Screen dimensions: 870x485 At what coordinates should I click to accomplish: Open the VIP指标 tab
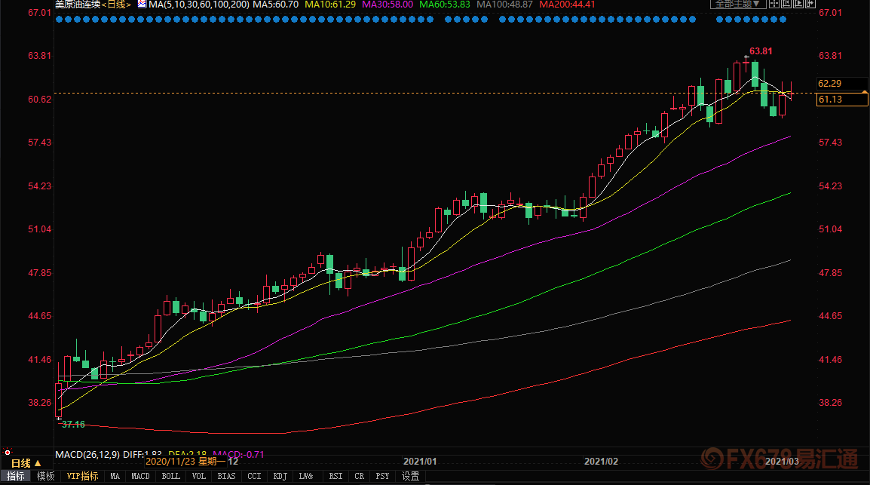[x=82, y=476]
